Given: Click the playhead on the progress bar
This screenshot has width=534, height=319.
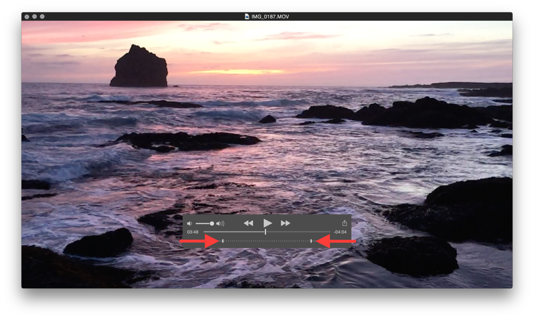Looking at the screenshot, I should click(x=265, y=232).
